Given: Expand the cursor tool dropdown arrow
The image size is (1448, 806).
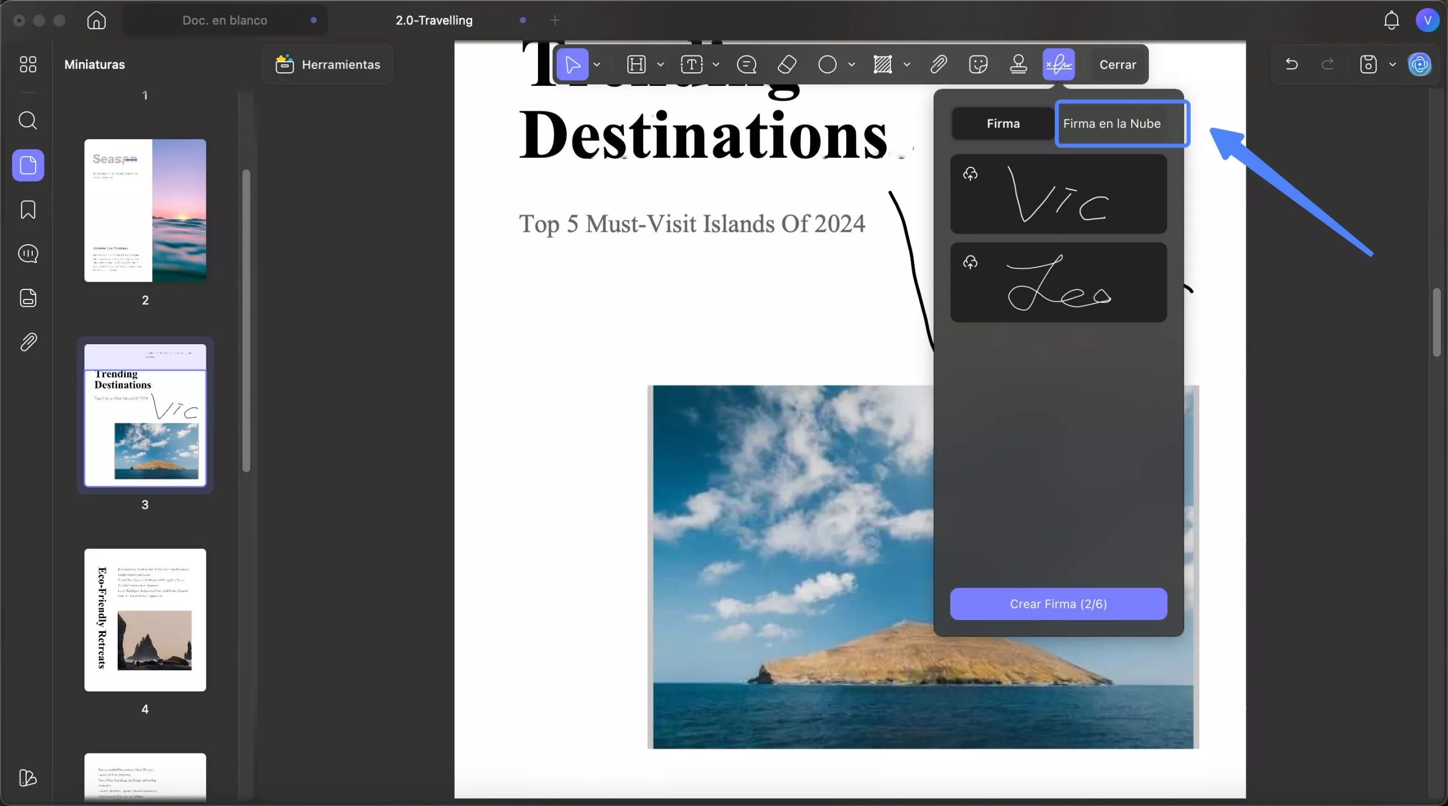Looking at the screenshot, I should pyautogui.click(x=597, y=64).
